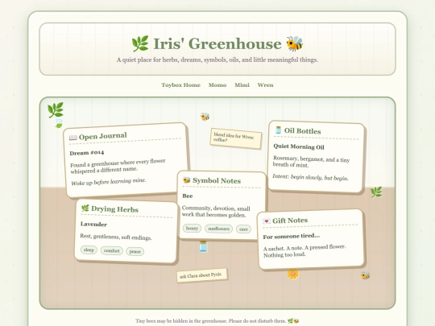This screenshot has height=326, width=435.
Task: Click the open book icon on Open Journal
Action: pos(73,138)
